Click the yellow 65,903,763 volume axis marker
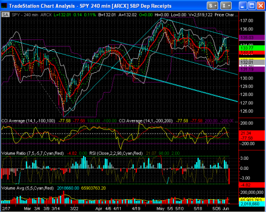The height and width of the screenshot is (212, 266). pyautogui.click(x=252, y=200)
